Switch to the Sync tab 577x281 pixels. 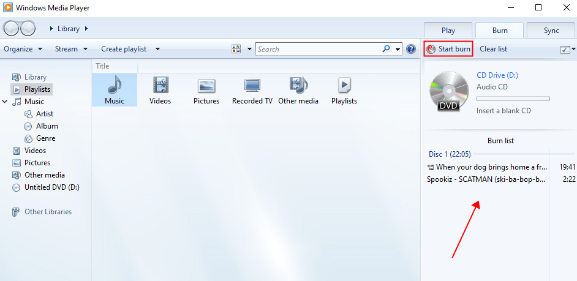pos(551,31)
